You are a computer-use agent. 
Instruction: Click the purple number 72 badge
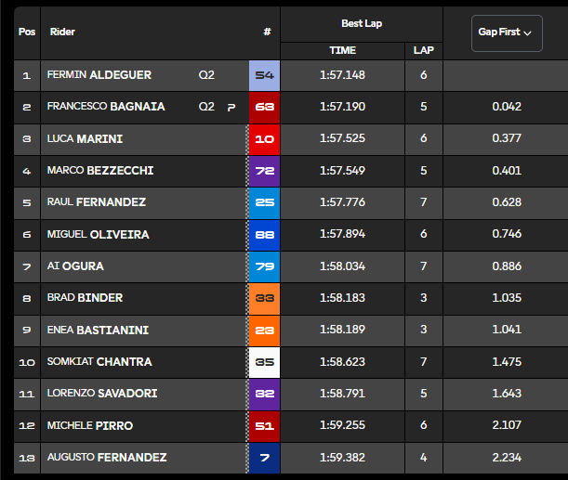pyautogui.click(x=264, y=171)
